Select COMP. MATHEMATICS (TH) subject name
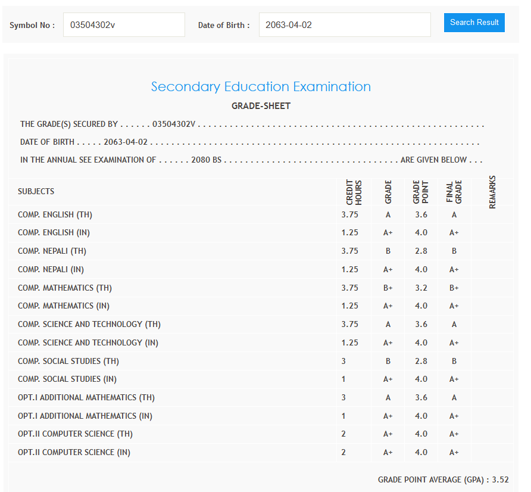 pos(65,288)
